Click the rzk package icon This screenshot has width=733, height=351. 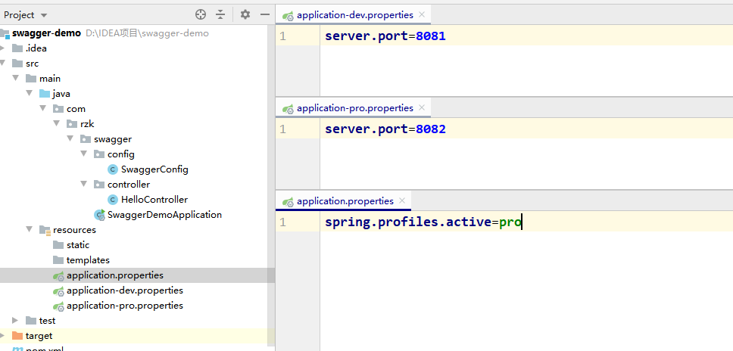point(71,123)
